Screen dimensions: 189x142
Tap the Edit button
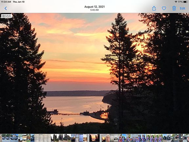182,8
